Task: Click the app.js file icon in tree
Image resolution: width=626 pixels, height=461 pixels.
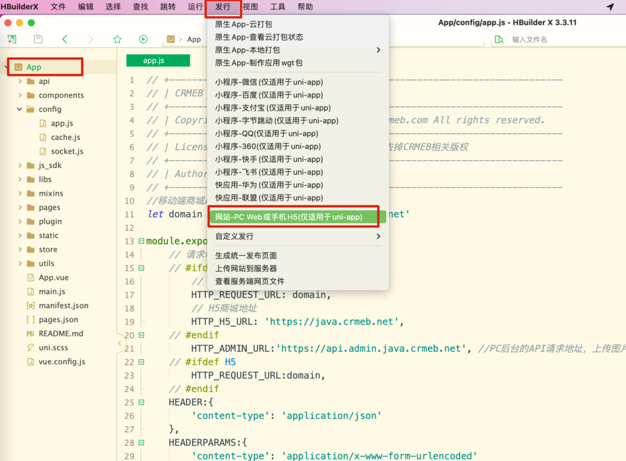Action: pyautogui.click(x=43, y=124)
